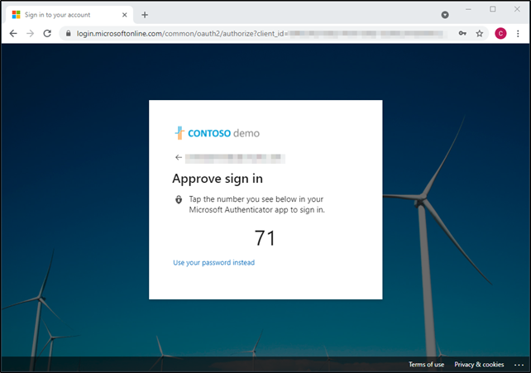531x373 pixels.
Task: Click the 'Use your password instead' link
Action: pyautogui.click(x=213, y=263)
